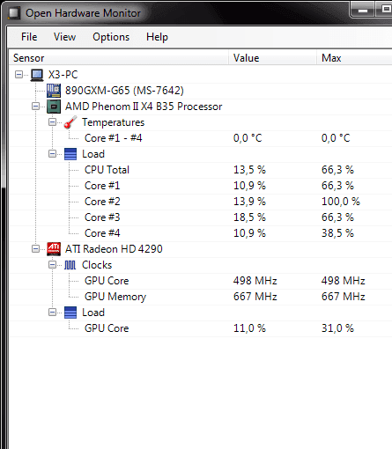Select the GPU Memory clock row

click(201, 297)
